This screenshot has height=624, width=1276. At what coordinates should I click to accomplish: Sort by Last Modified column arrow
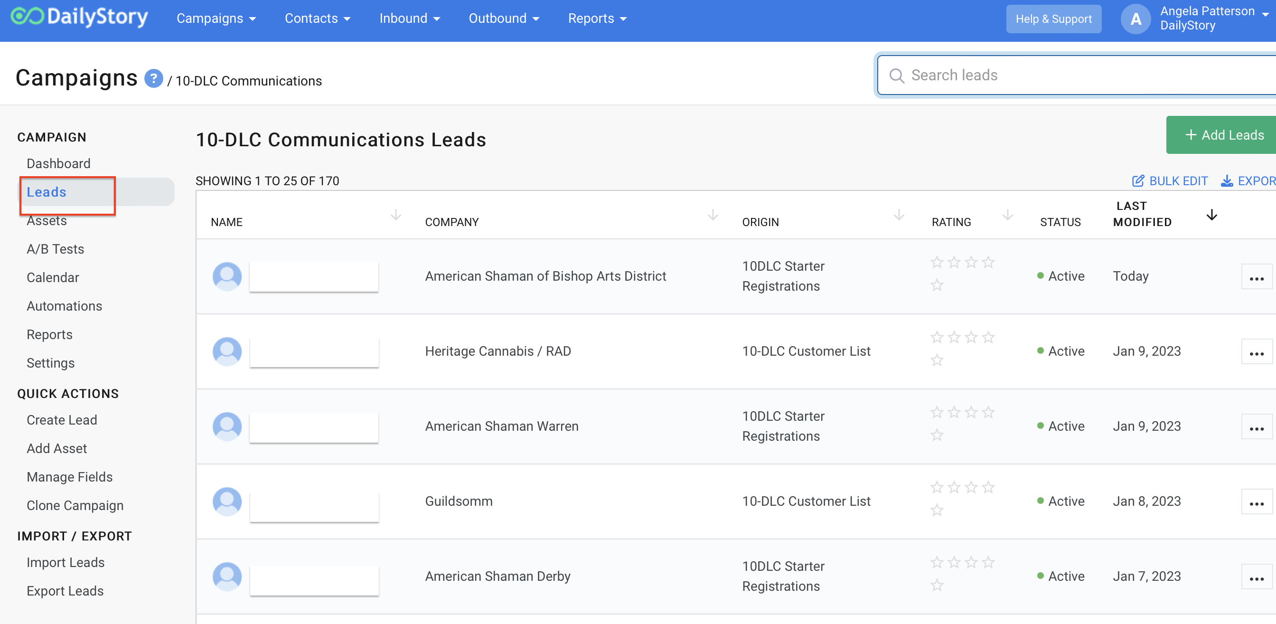click(x=1211, y=215)
